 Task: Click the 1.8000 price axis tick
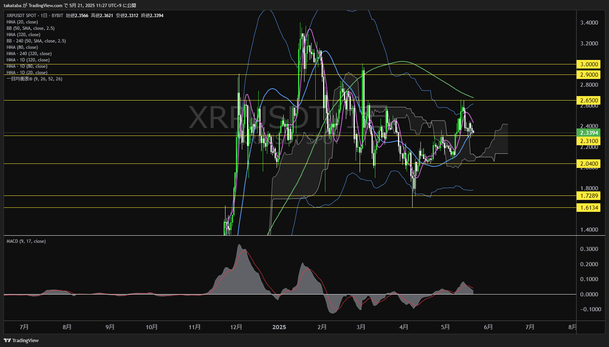pyautogui.click(x=589, y=188)
